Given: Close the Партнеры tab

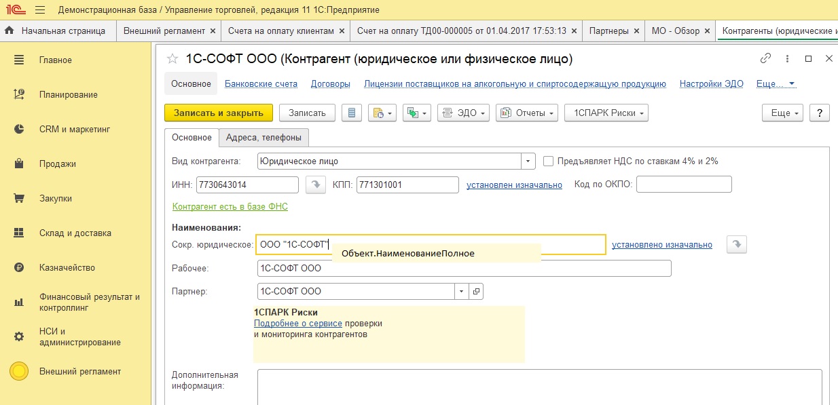Looking at the screenshot, I should (636, 31).
